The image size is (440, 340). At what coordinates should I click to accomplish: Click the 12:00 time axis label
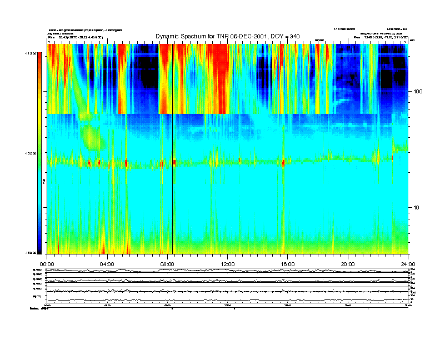coord(228,264)
